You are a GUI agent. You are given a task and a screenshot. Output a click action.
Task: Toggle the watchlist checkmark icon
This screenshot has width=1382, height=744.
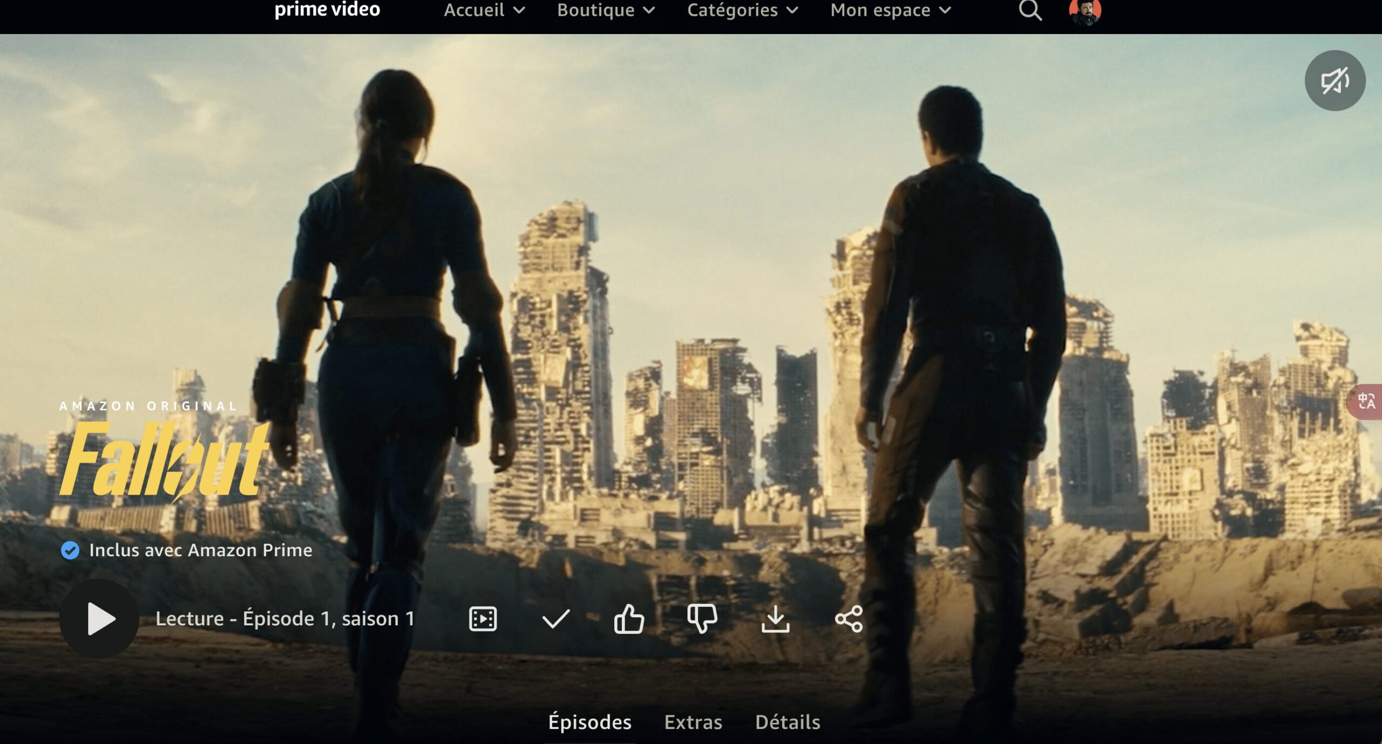click(556, 619)
